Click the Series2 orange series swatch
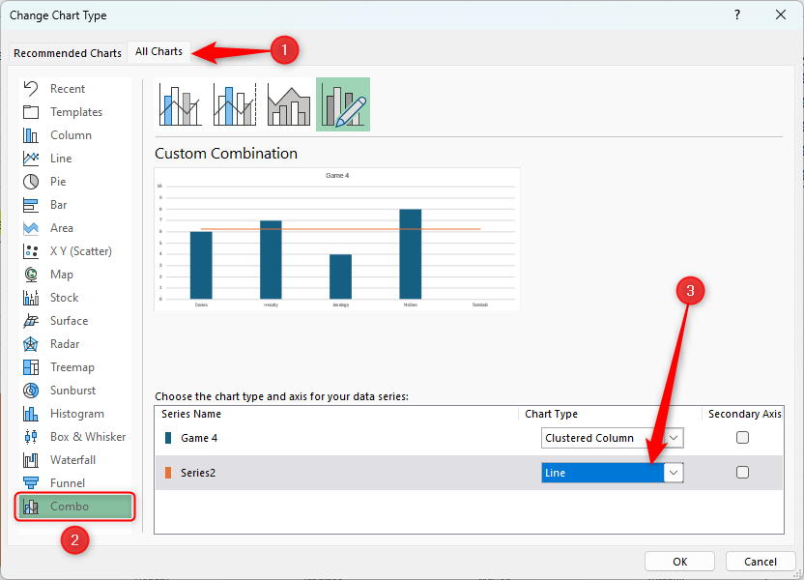The image size is (804, 580). point(168,473)
